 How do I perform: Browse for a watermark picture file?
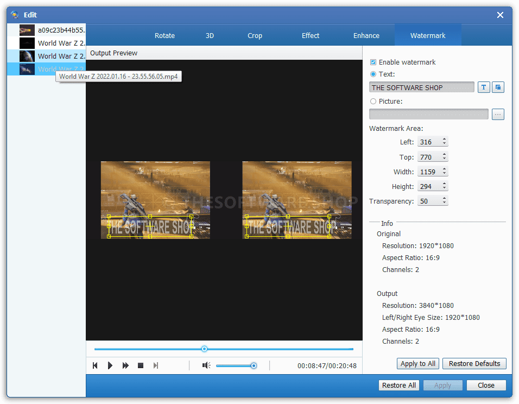tap(498, 114)
